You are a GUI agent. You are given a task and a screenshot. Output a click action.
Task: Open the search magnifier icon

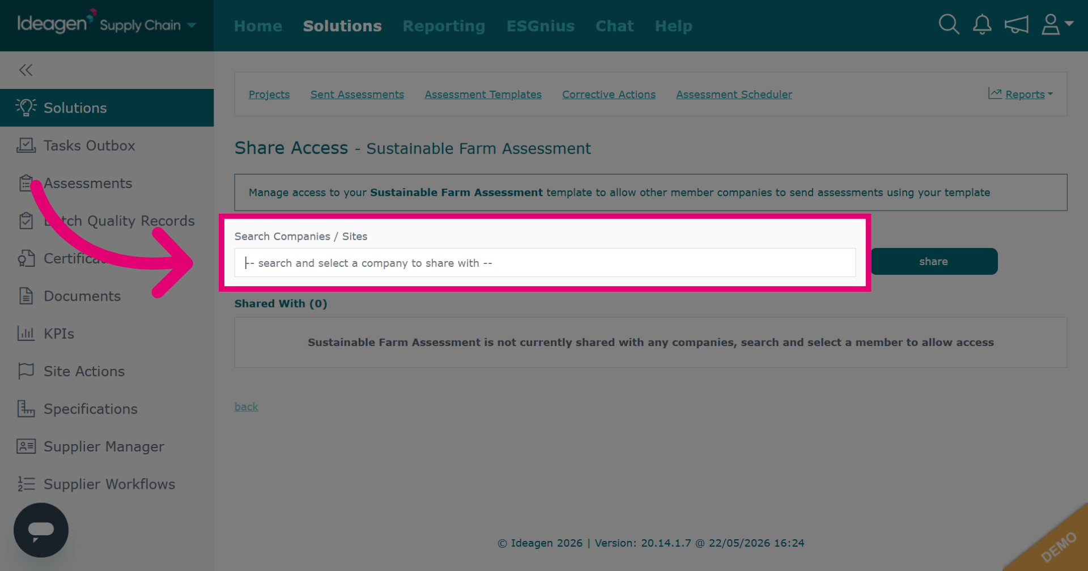tap(949, 25)
